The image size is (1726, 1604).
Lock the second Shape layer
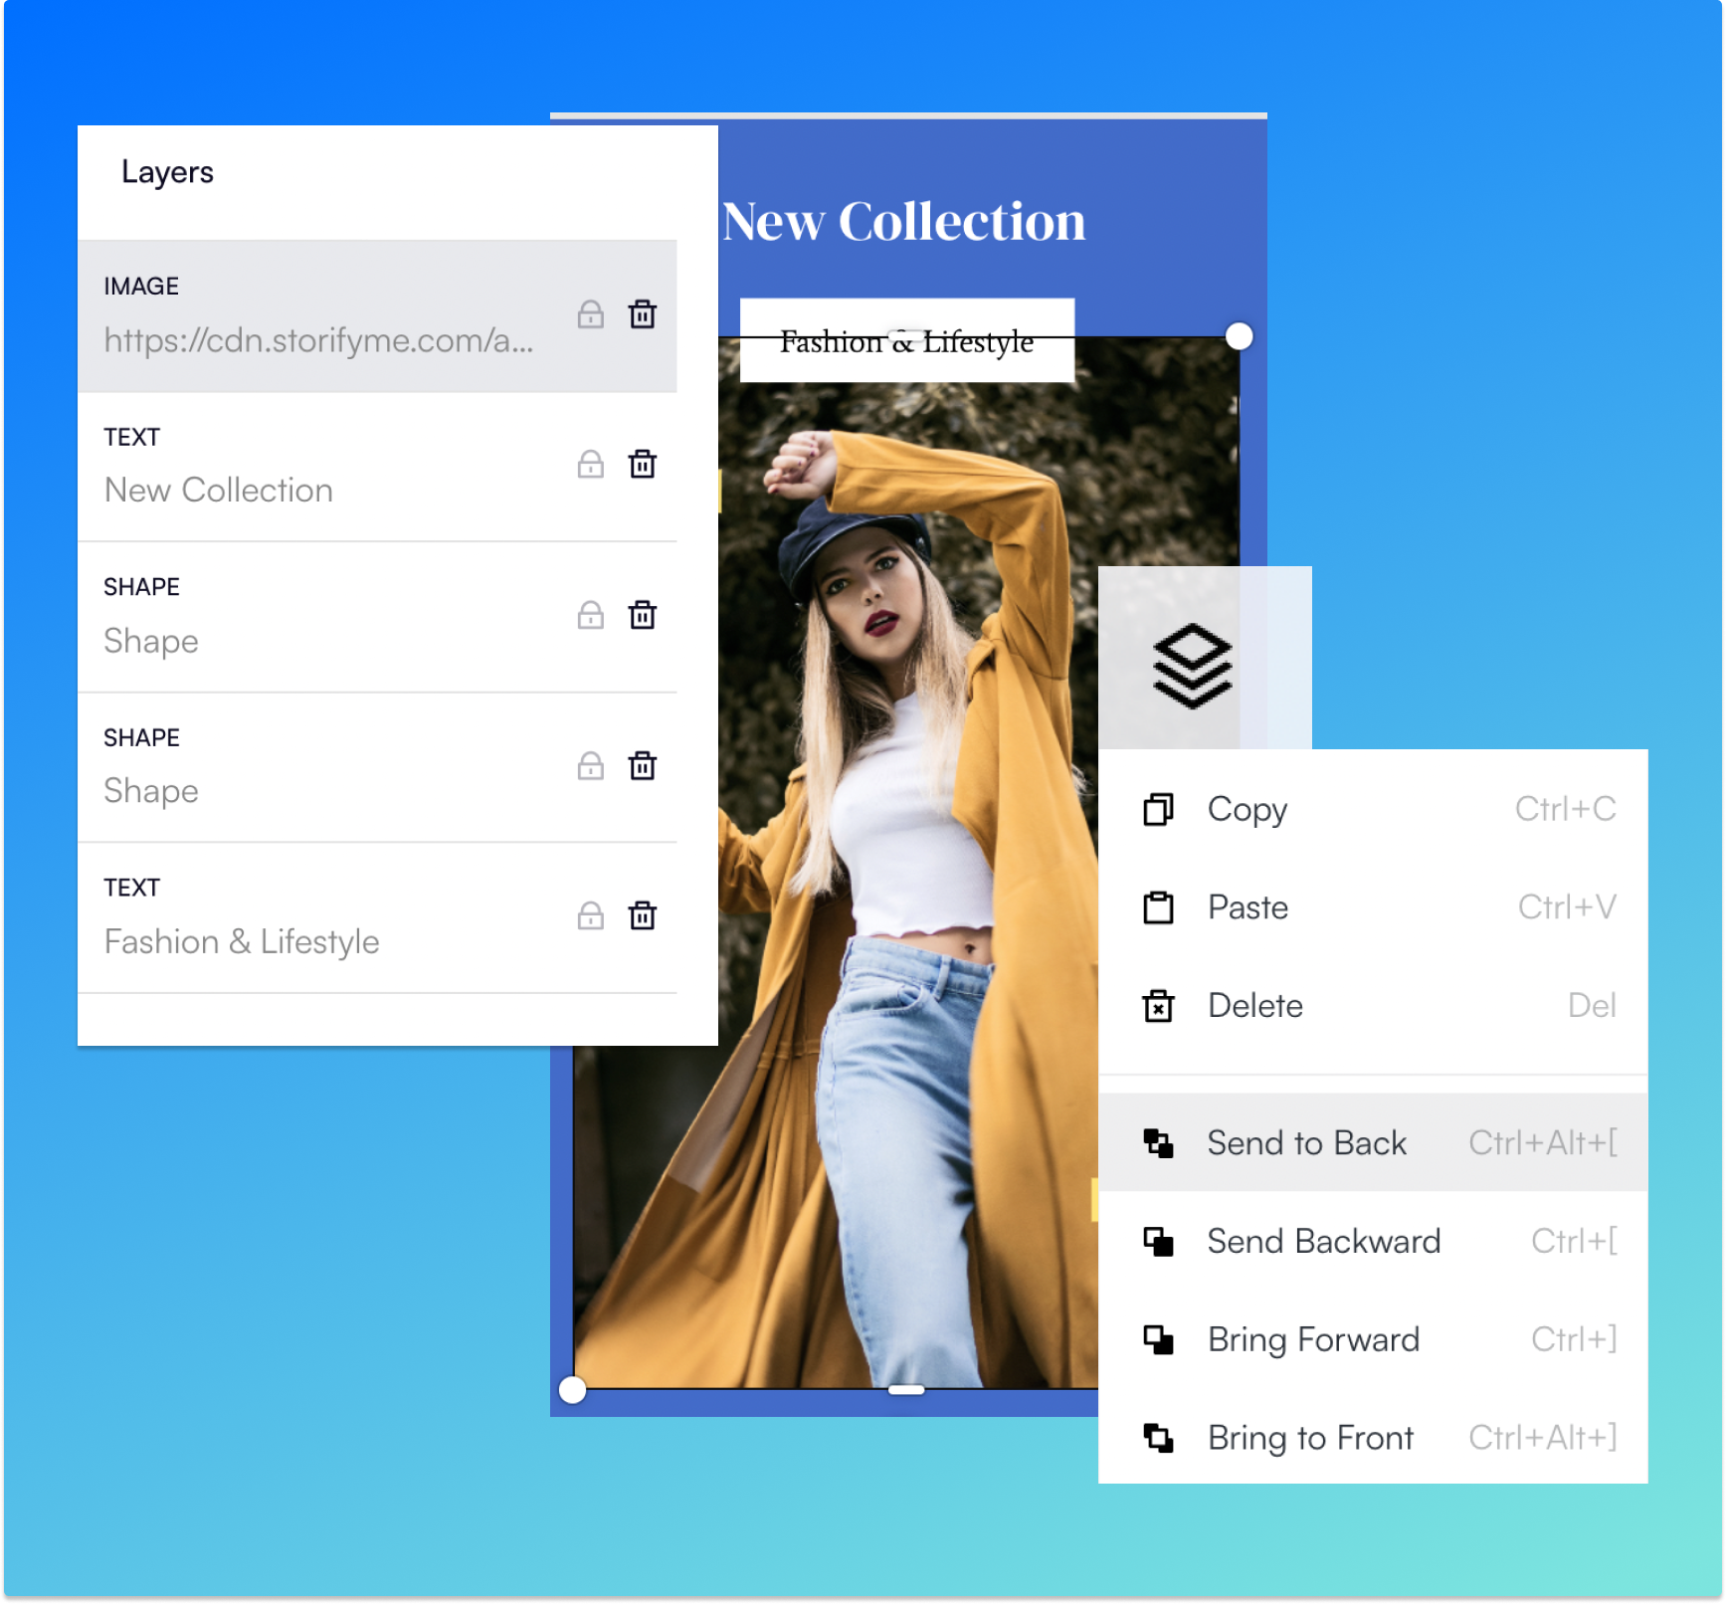click(x=591, y=766)
